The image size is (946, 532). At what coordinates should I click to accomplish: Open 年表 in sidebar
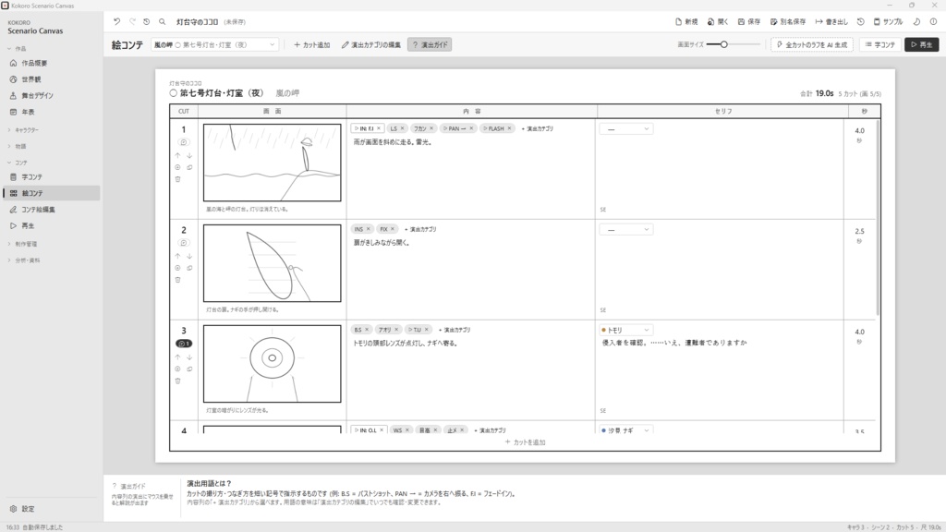tap(52, 112)
